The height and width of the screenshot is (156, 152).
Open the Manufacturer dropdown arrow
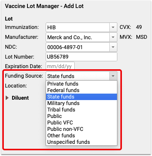point(113,37)
